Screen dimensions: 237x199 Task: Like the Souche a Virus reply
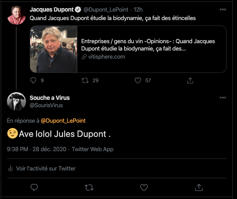click(144, 187)
